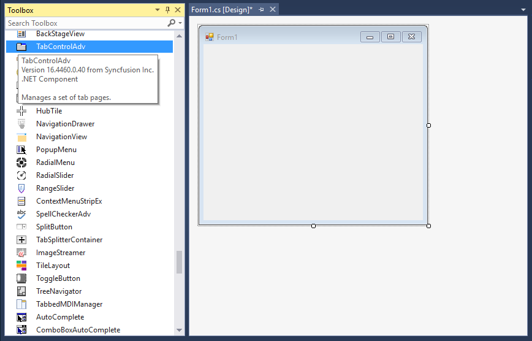Close the Toolbox panel

pos(178,10)
